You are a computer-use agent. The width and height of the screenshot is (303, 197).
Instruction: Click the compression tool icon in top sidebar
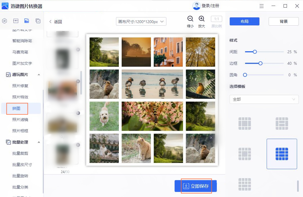15,21
